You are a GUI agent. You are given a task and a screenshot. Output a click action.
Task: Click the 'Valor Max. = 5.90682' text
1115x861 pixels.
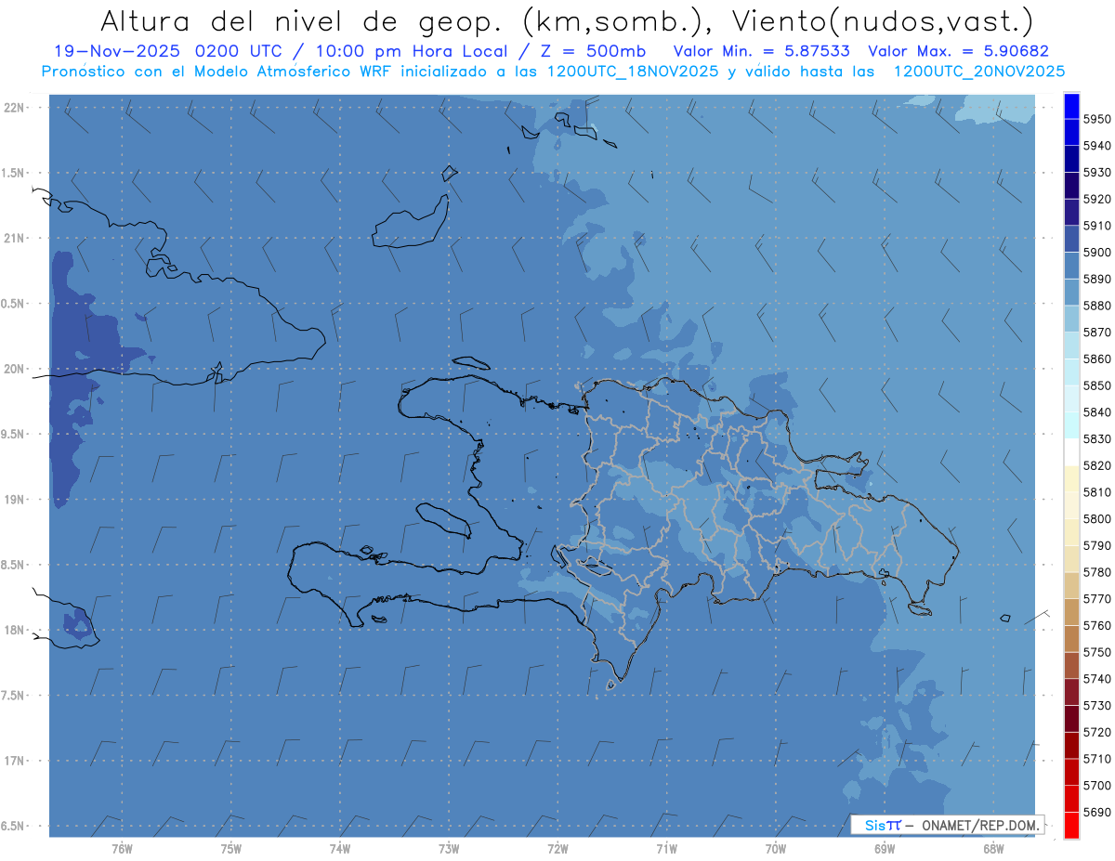[958, 51]
